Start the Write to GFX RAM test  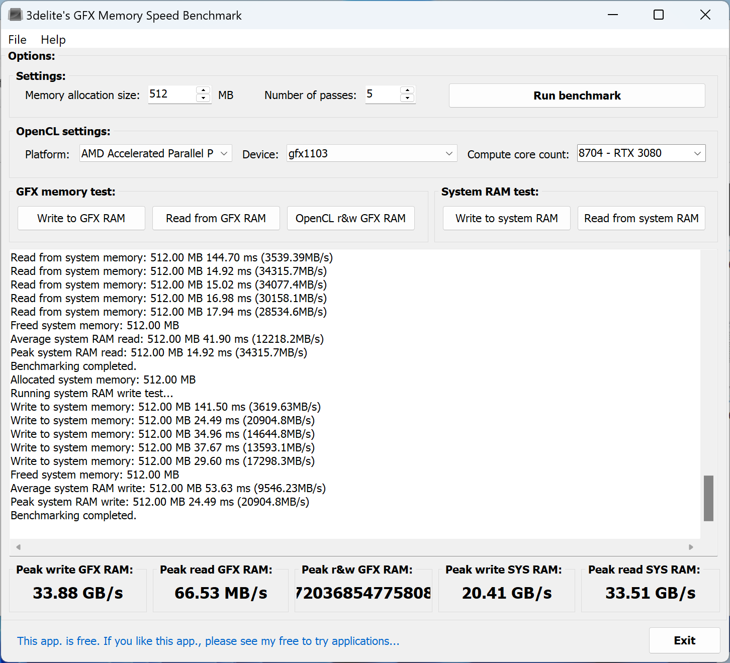click(81, 218)
